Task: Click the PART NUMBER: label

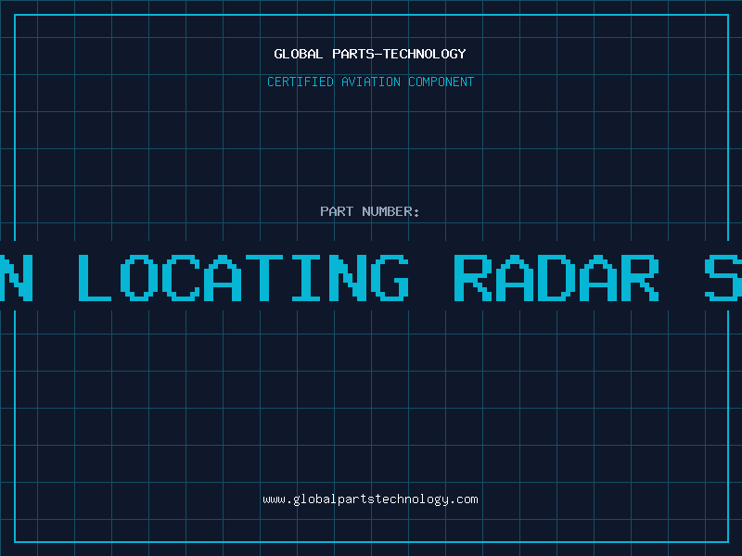Action: pos(369,211)
